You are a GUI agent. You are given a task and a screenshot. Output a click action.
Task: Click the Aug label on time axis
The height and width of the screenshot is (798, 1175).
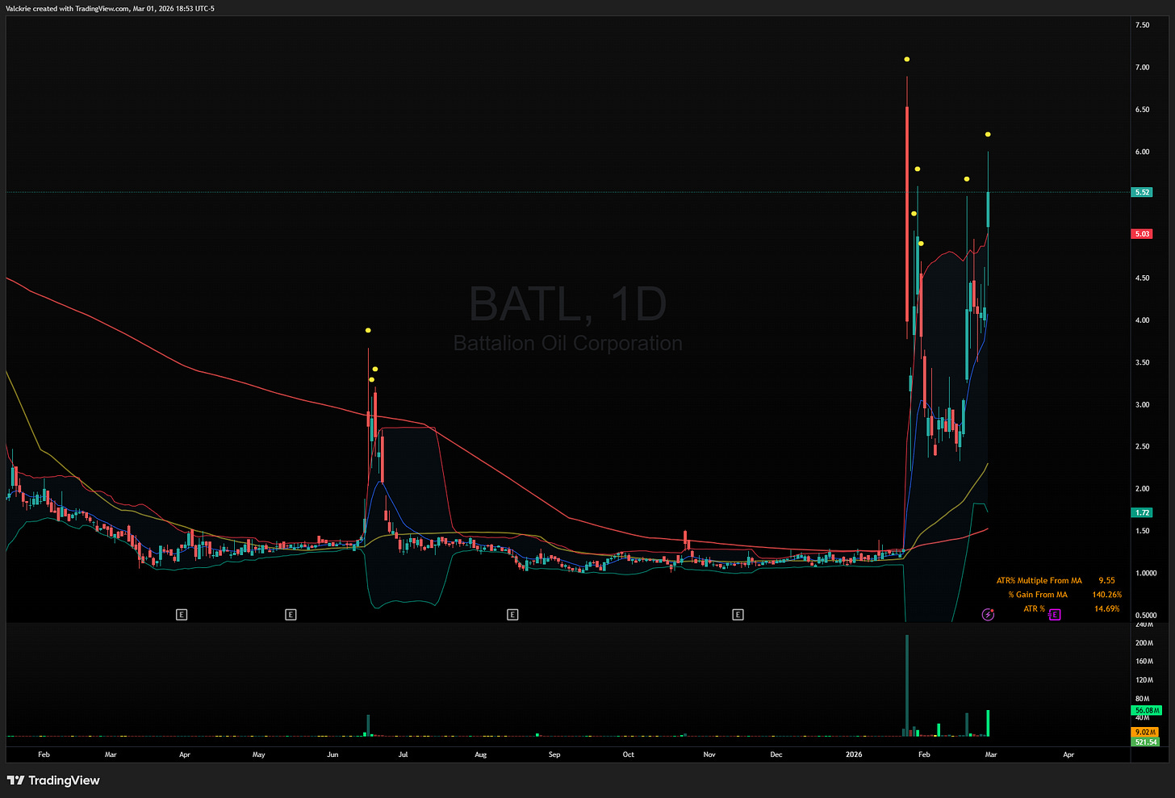pos(481,754)
